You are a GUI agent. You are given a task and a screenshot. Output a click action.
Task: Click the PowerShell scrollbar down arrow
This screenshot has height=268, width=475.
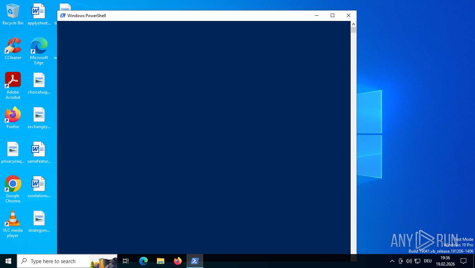353,258
